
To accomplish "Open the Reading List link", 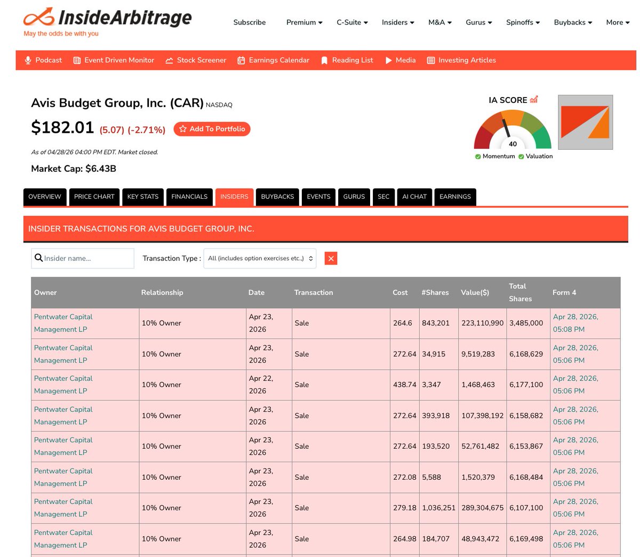I will click(x=353, y=60).
